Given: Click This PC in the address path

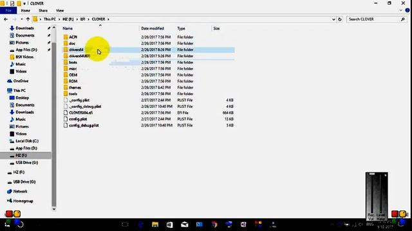Looking at the screenshot, I should [x=50, y=19].
